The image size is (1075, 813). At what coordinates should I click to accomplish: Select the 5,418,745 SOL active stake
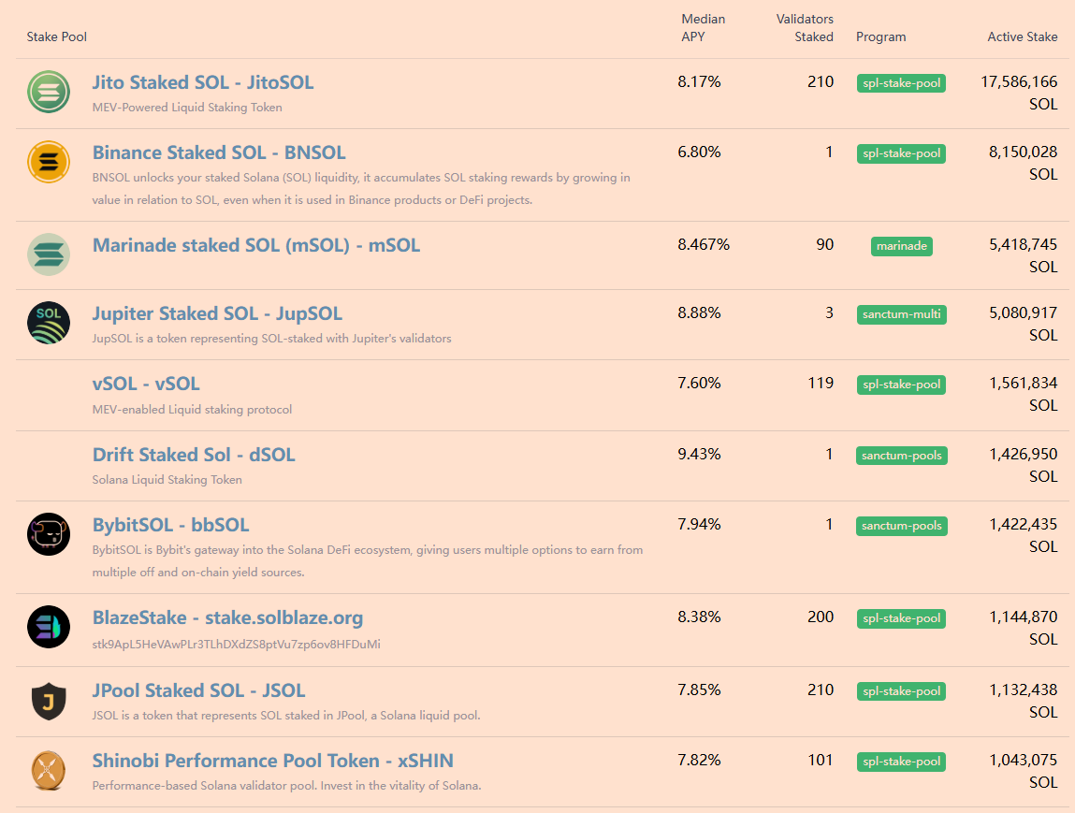click(x=1023, y=255)
